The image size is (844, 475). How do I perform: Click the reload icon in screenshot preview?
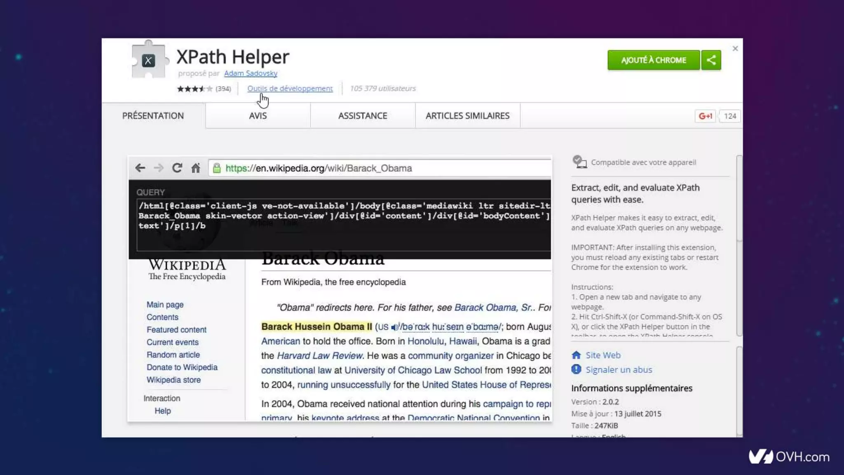coord(177,168)
